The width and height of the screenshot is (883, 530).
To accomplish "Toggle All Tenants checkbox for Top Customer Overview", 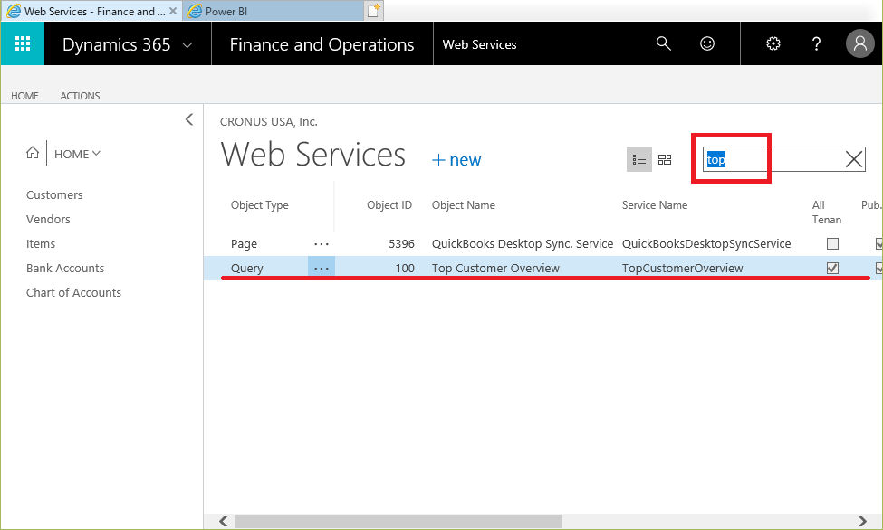I will click(x=832, y=269).
